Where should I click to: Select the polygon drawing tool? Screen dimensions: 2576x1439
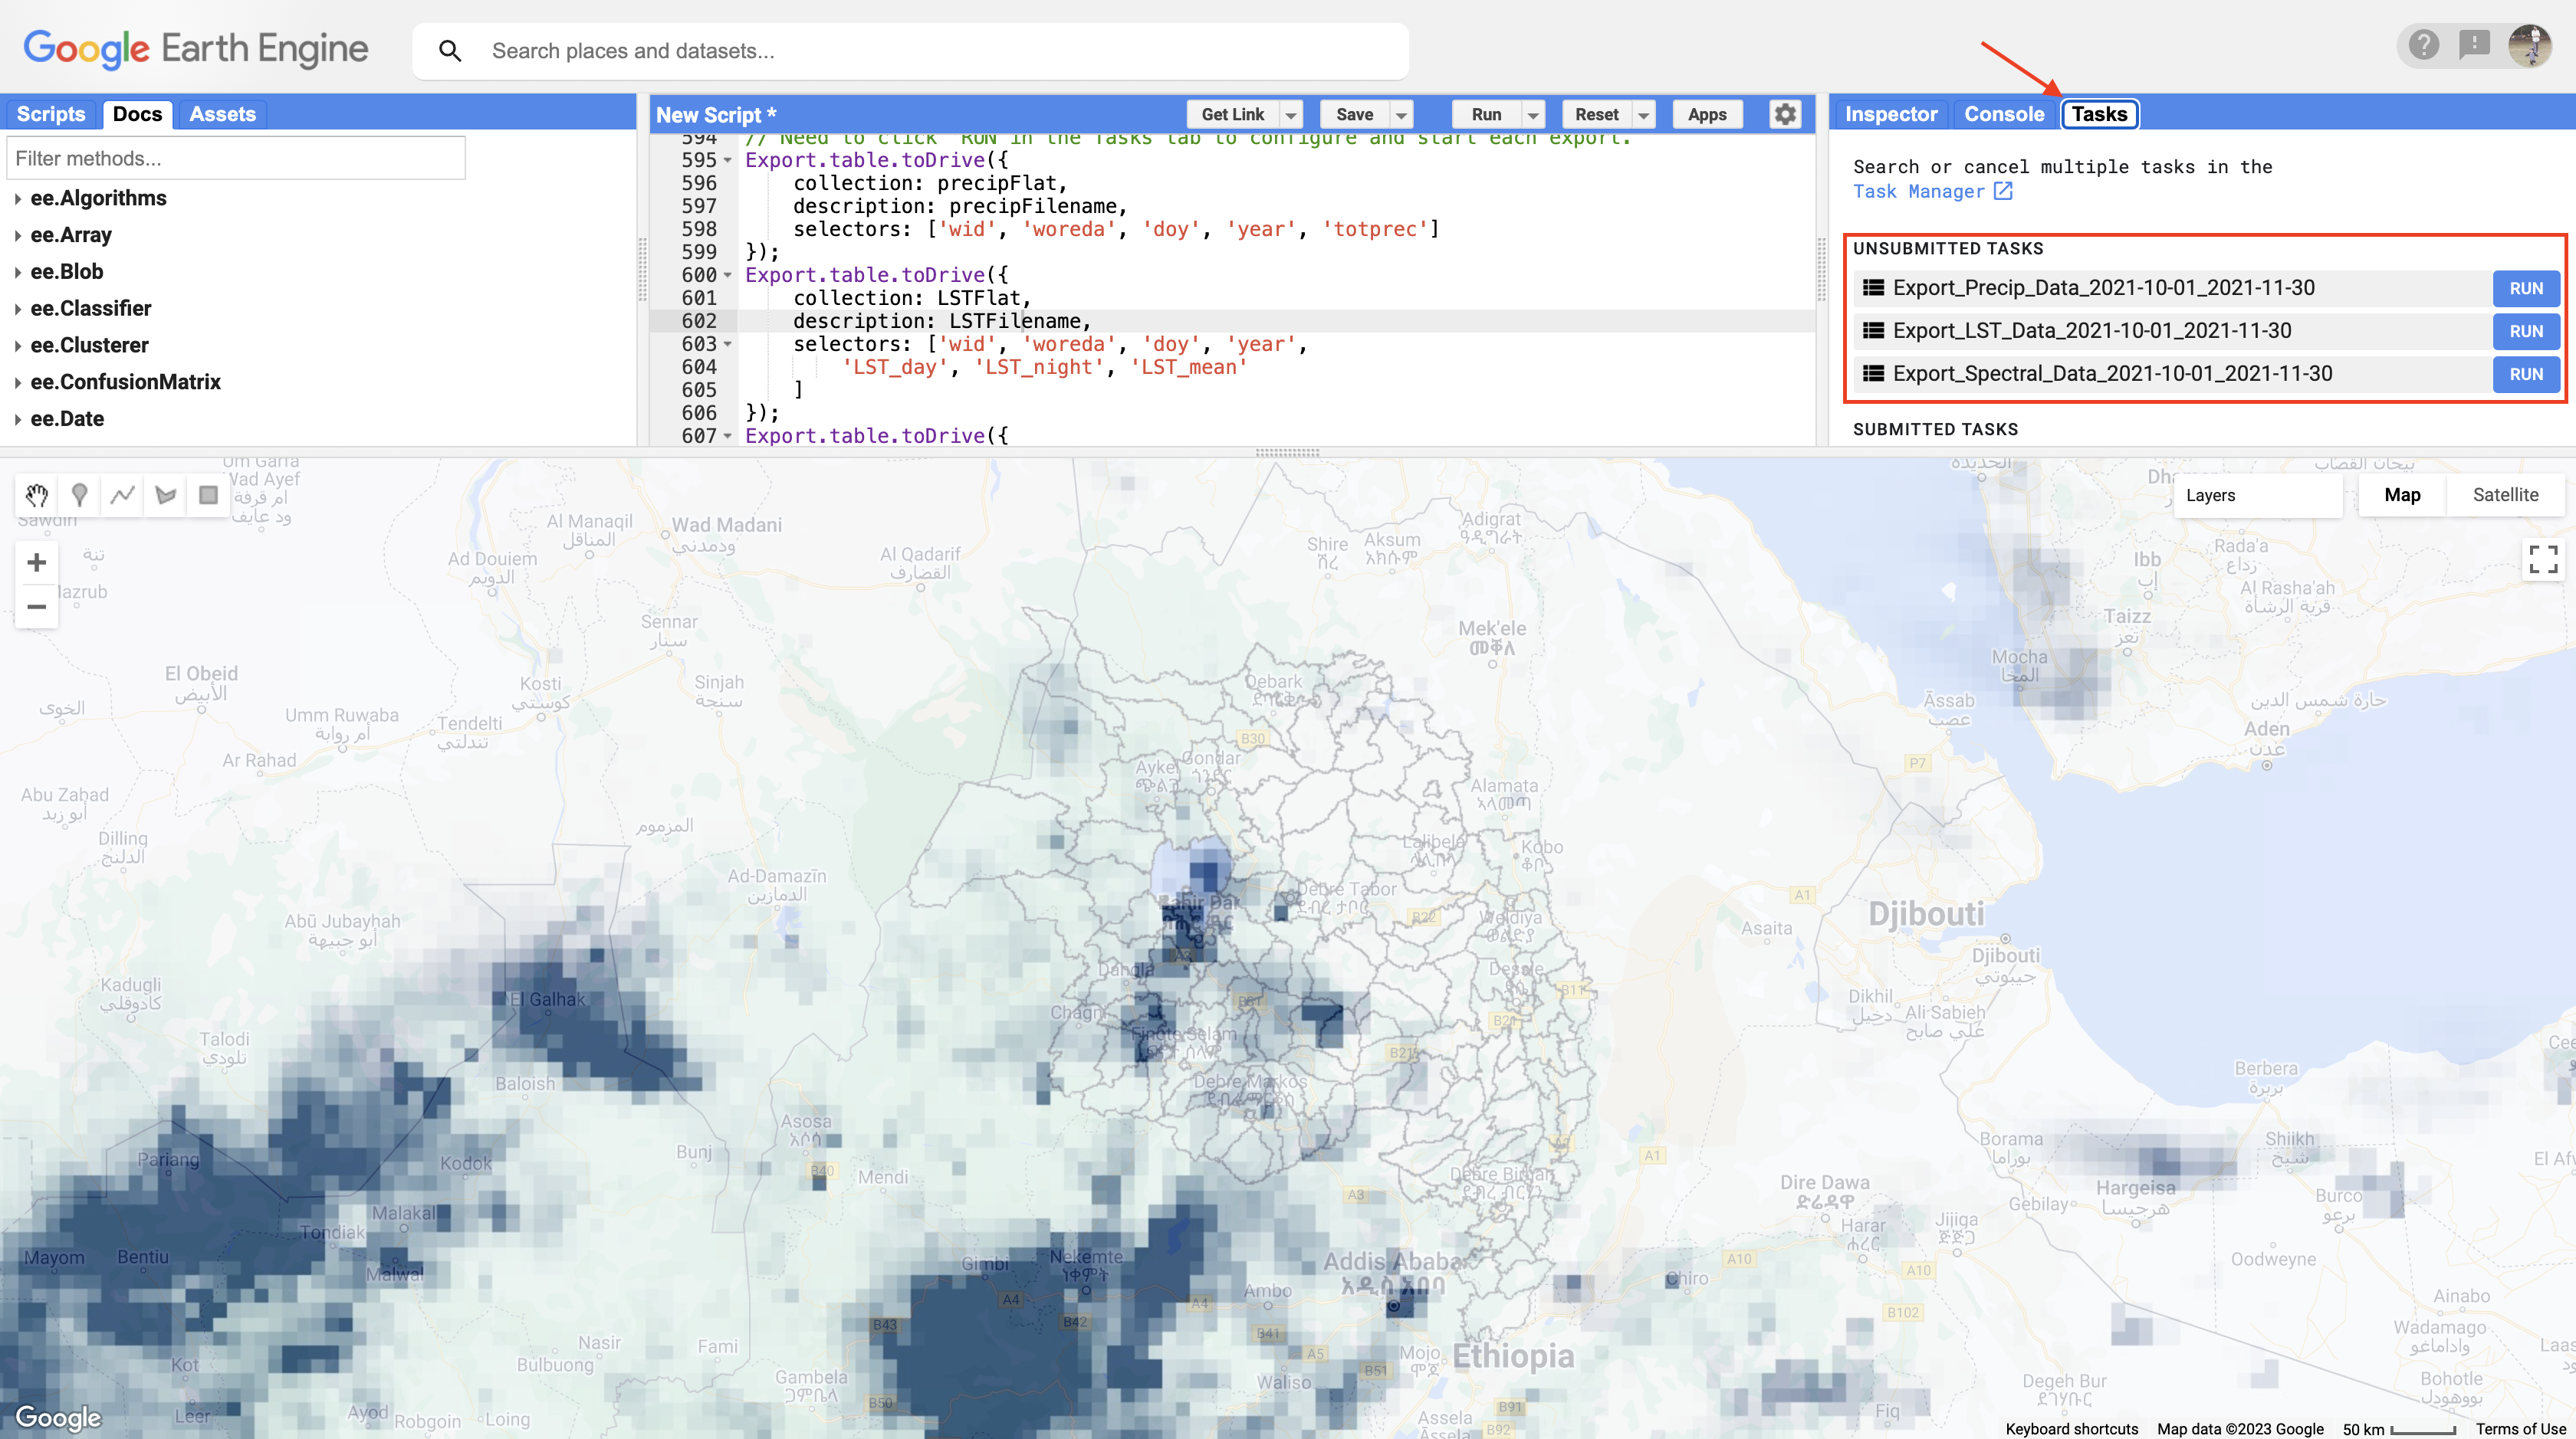tap(164, 495)
